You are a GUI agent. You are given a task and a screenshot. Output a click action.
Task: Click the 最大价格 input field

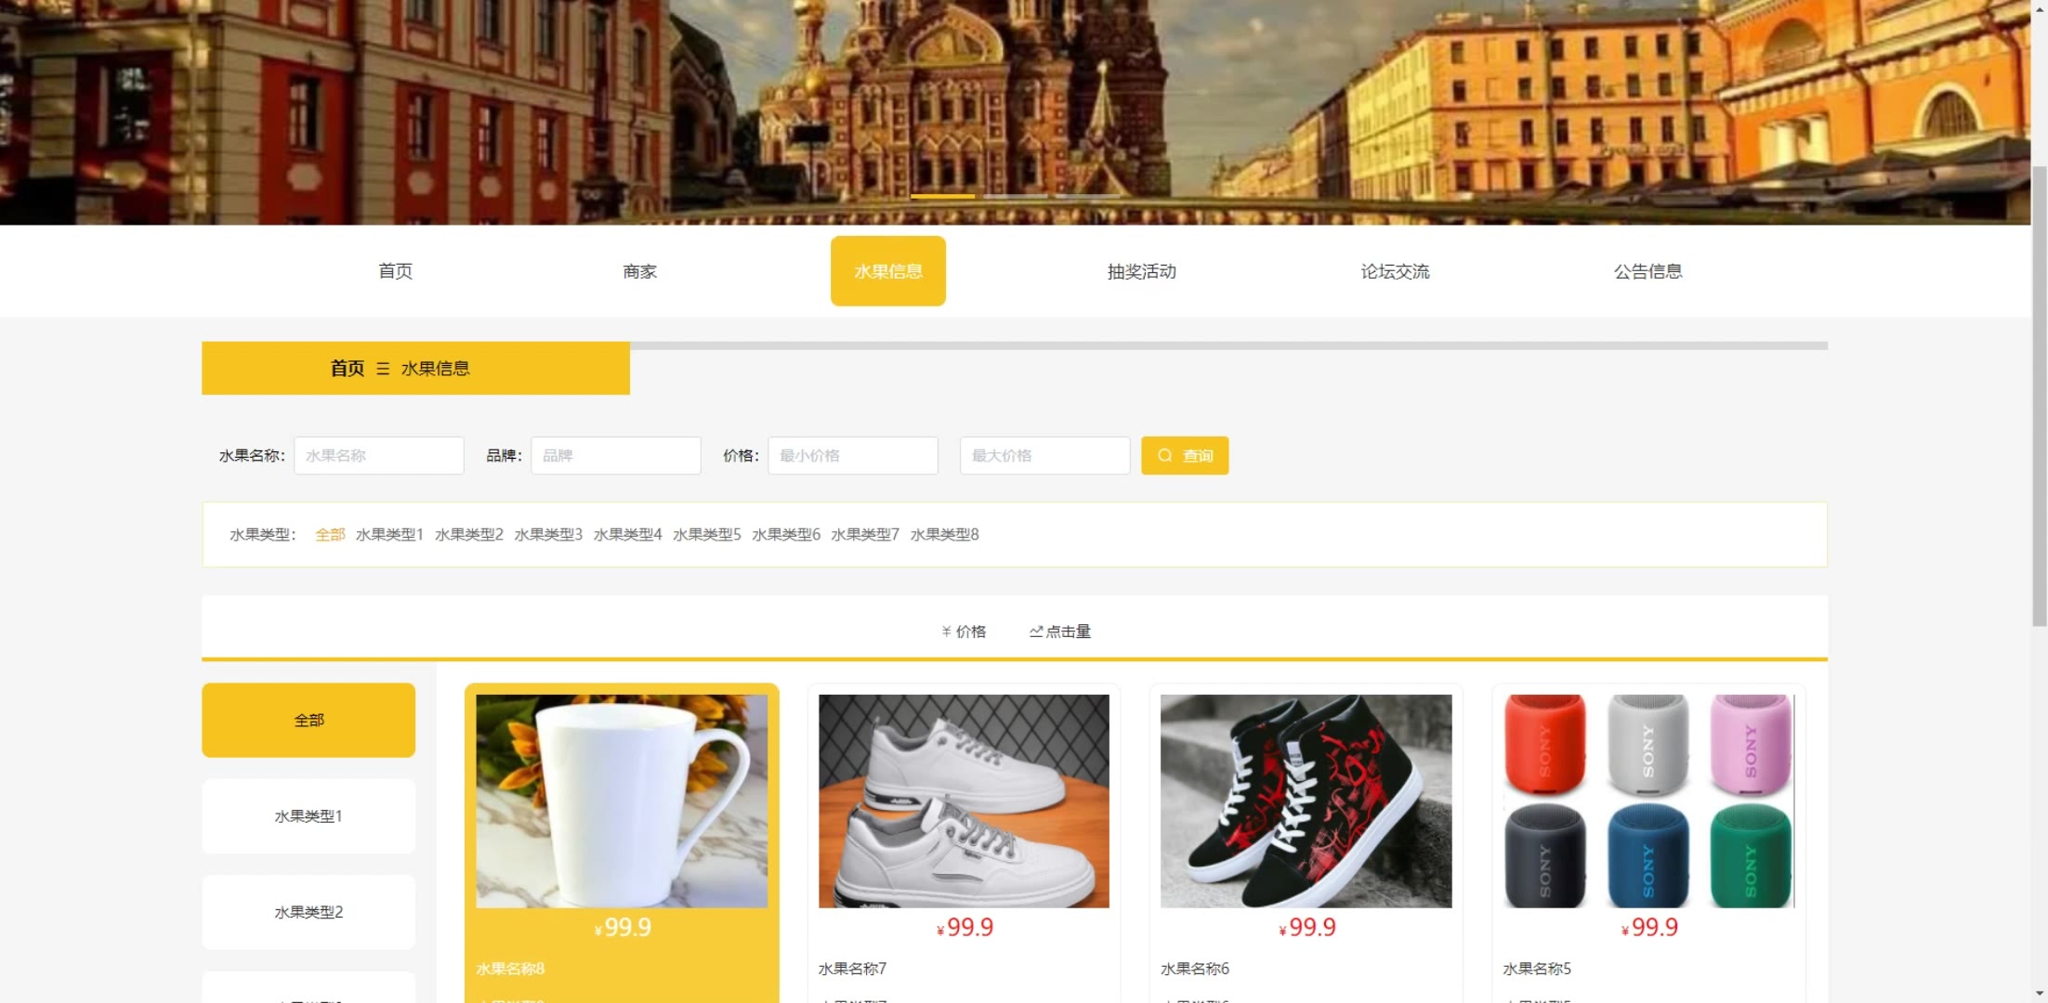(x=1044, y=455)
